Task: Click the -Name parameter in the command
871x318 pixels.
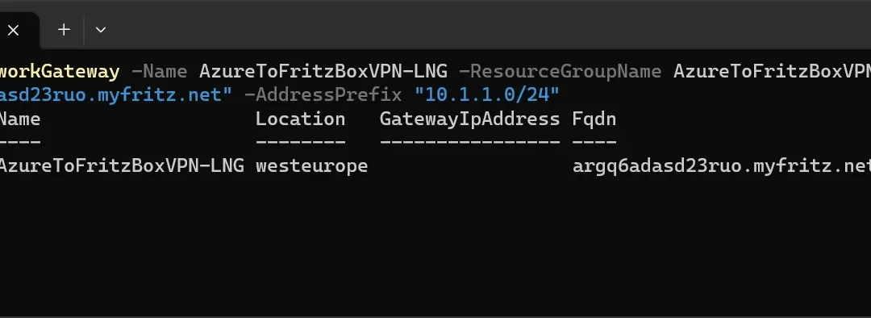Action: click(159, 71)
